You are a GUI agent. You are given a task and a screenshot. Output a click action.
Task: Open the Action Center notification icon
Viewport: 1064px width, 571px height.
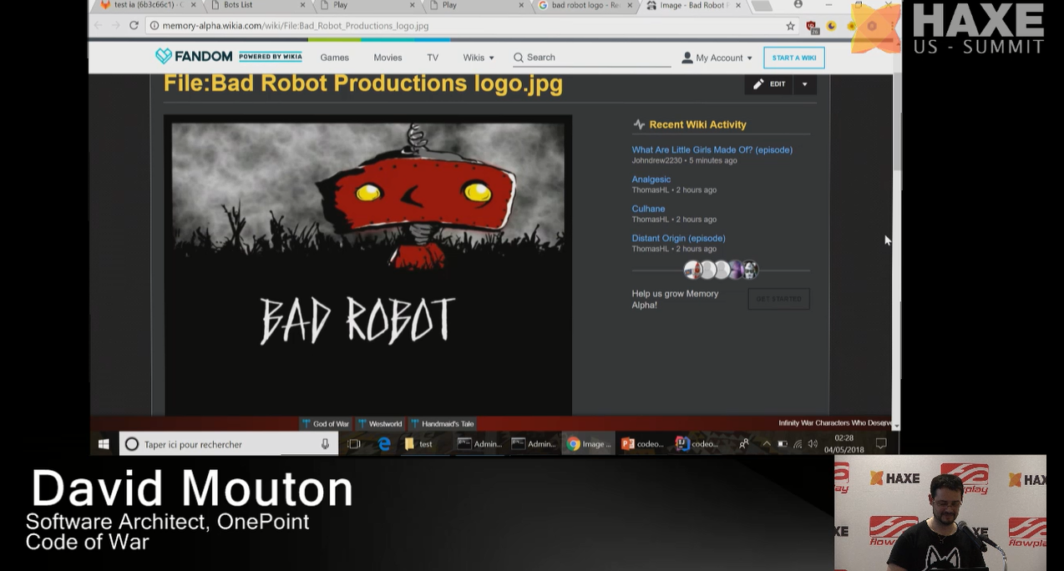[x=881, y=444]
